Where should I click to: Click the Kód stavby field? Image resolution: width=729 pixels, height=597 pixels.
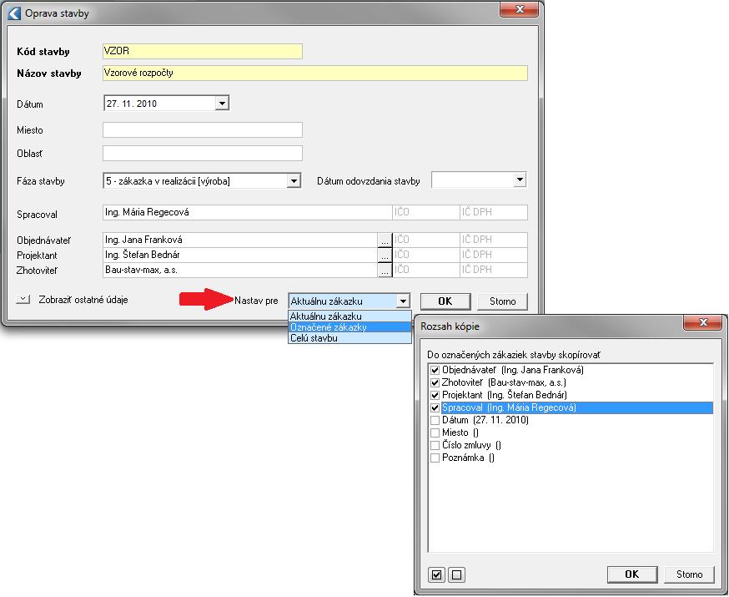[203, 51]
